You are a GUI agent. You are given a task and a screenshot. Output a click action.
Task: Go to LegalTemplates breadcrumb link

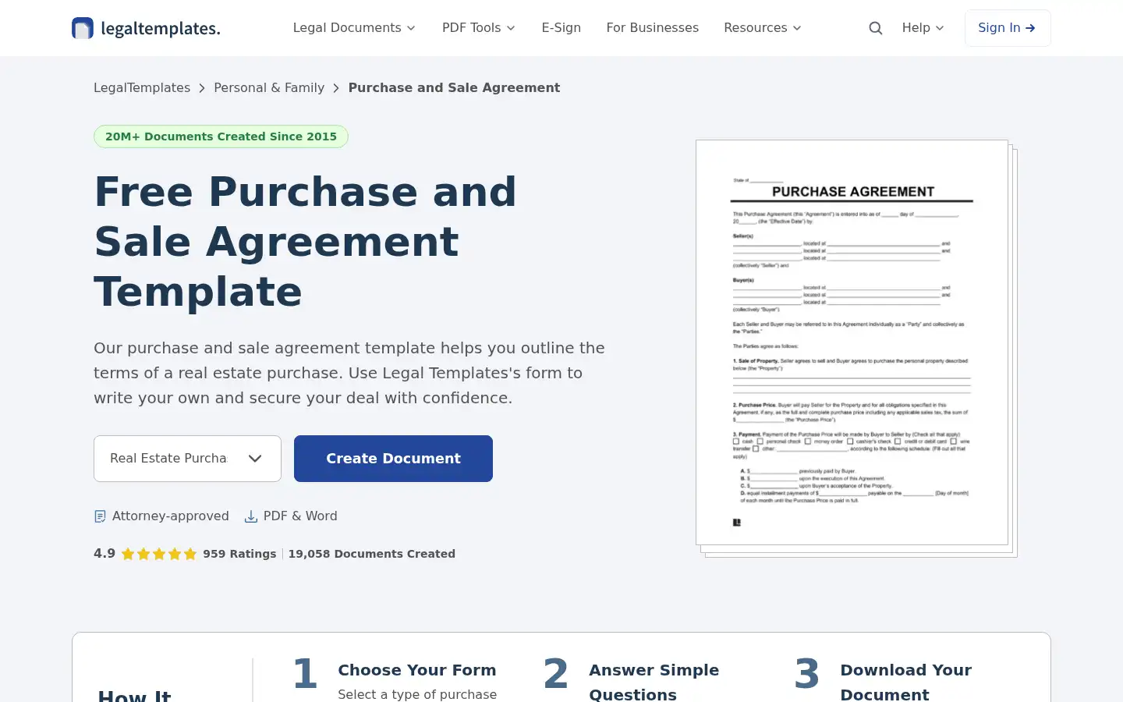click(142, 88)
